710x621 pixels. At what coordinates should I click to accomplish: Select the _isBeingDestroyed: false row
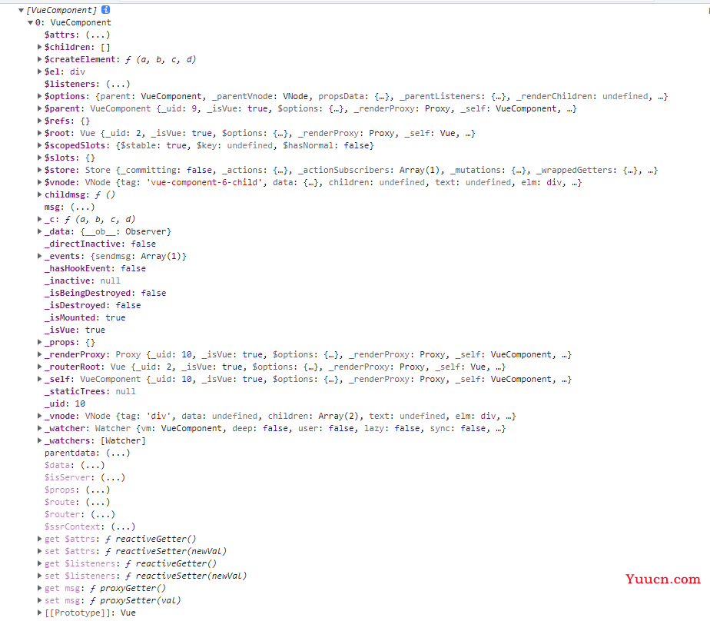click(x=105, y=293)
